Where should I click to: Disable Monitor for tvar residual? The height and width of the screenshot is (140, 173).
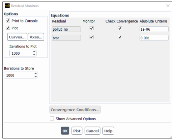91,37
